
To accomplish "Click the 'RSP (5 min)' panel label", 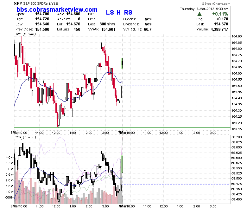I will pyautogui.click(x=25, y=137).
